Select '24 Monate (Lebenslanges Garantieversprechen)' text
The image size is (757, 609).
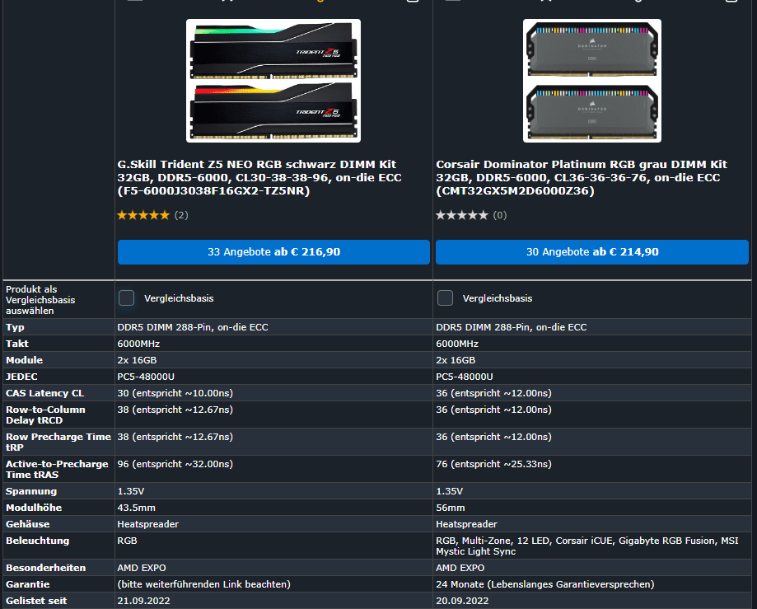pos(545,584)
